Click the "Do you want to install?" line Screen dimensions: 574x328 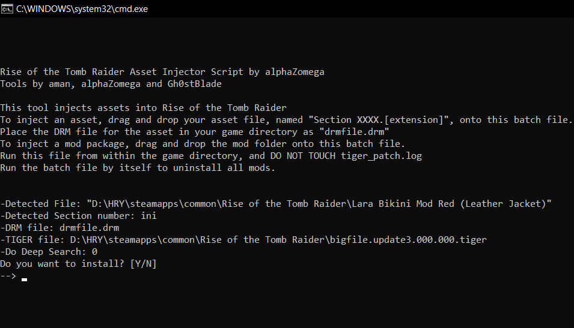[x=78, y=264]
